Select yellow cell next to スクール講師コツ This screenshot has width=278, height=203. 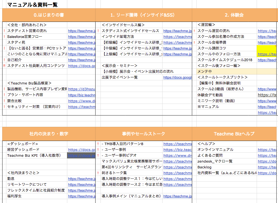pos(266,48)
